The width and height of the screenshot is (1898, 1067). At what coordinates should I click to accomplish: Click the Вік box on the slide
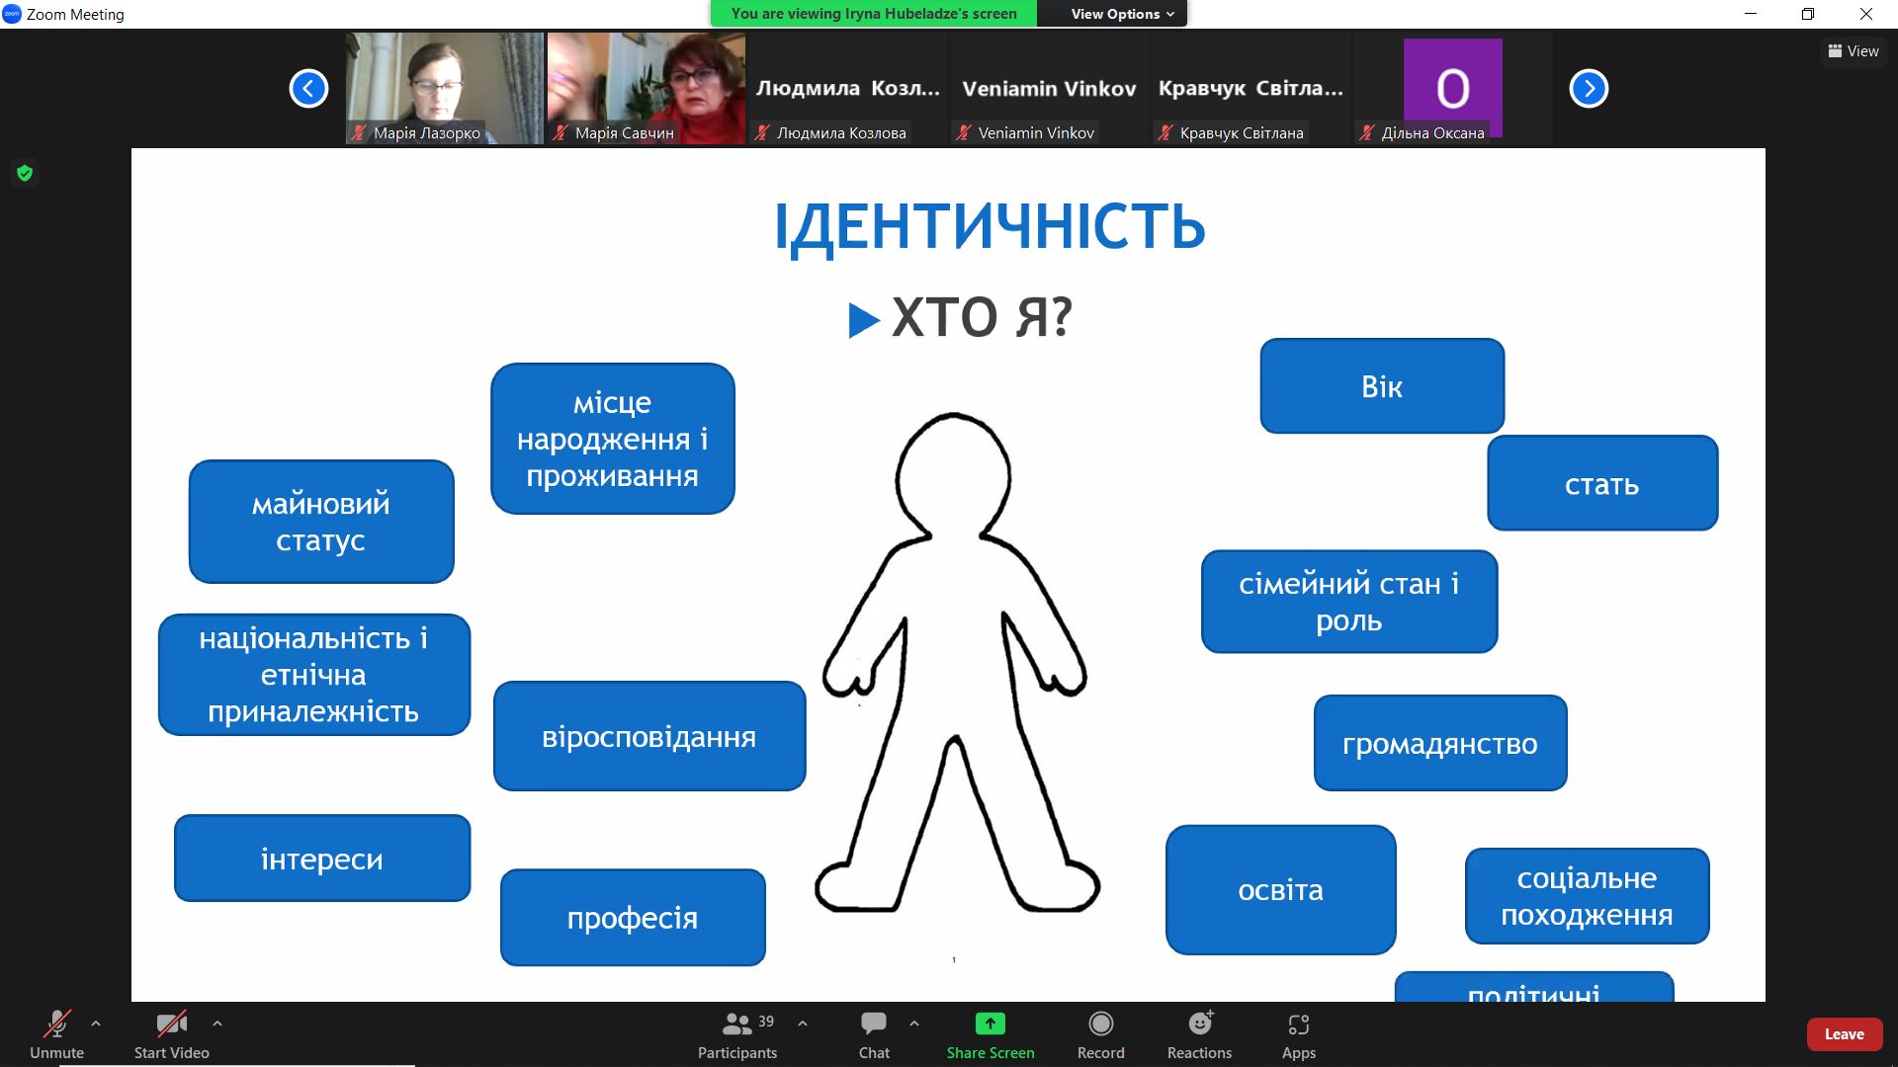1381,386
